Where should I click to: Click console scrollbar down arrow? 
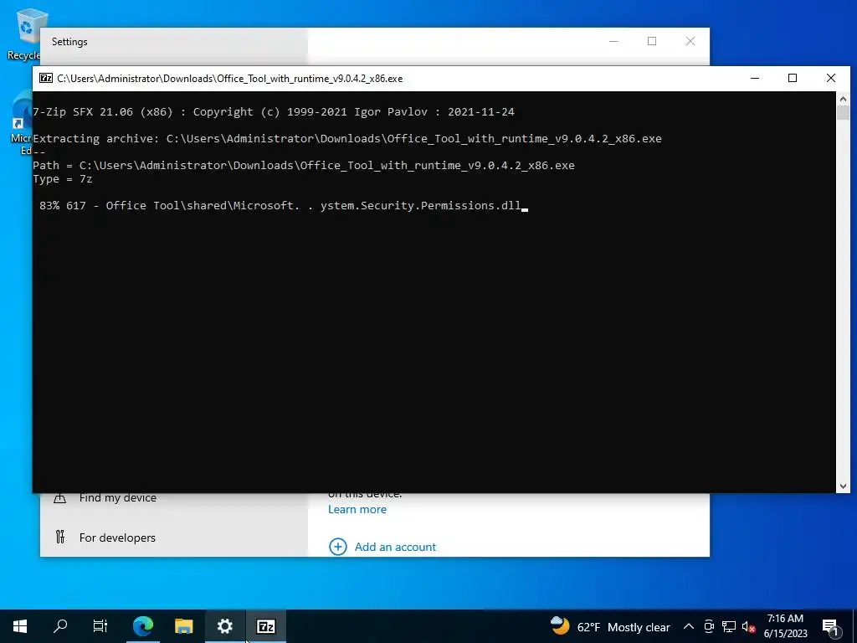point(843,486)
